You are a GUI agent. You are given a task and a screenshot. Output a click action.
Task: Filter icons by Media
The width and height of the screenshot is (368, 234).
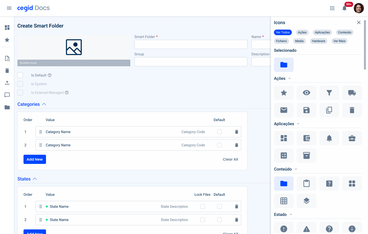[x=299, y=41]
